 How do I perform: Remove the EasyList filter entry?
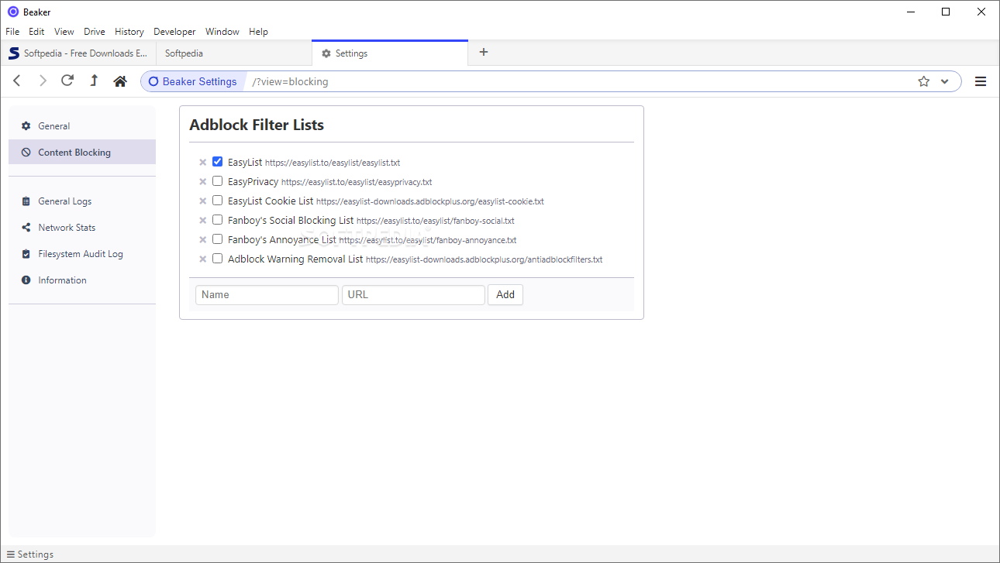click(x=203, y=163)
